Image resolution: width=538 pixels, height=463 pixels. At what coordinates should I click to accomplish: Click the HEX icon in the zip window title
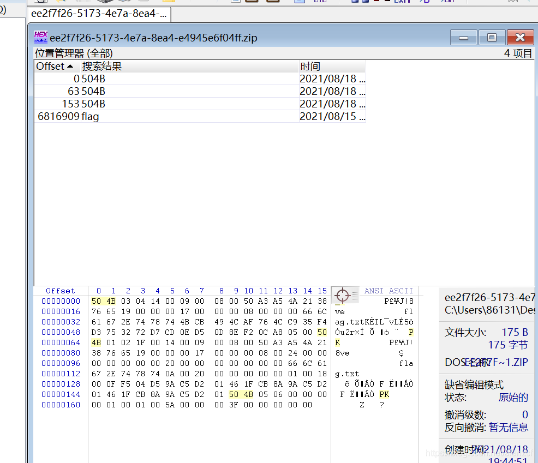[41, 37]
